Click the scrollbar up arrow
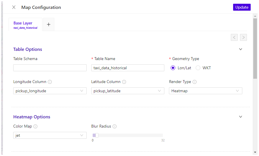 coord(255,16)
